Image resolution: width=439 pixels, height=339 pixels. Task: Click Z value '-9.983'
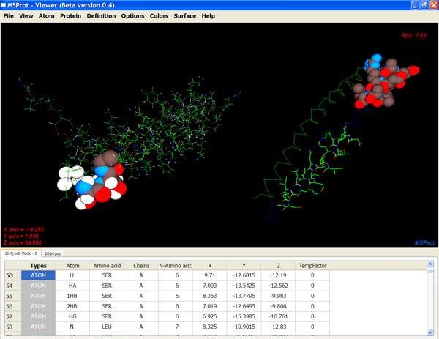click(278, 296)
